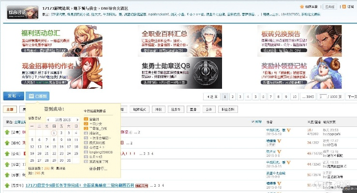
Task: Open the 全职业百科汇总 banner
Action: point(180,41)
